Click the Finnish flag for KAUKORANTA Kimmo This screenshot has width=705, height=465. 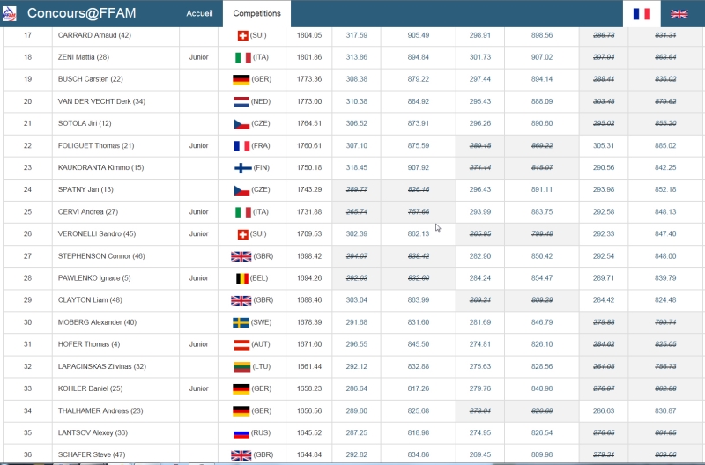[242, 167]
